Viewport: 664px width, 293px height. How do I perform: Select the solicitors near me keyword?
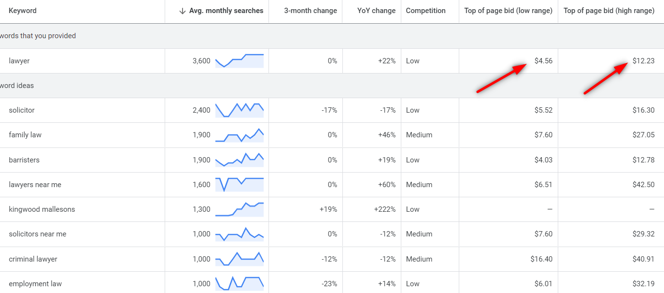coord(38,234)
